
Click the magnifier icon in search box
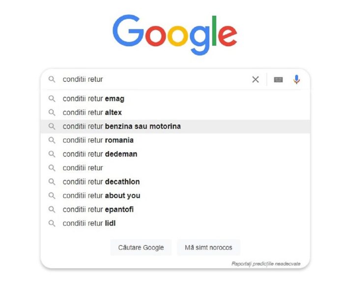(52, 80)
